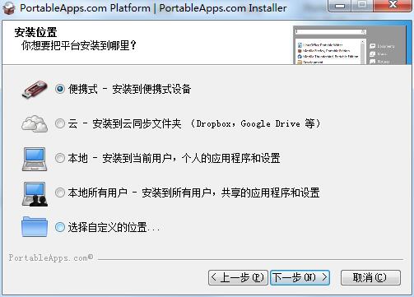Click the laptop with users icon
The image size is (414, 297).
pyautogui.click(x=35, y=194)
